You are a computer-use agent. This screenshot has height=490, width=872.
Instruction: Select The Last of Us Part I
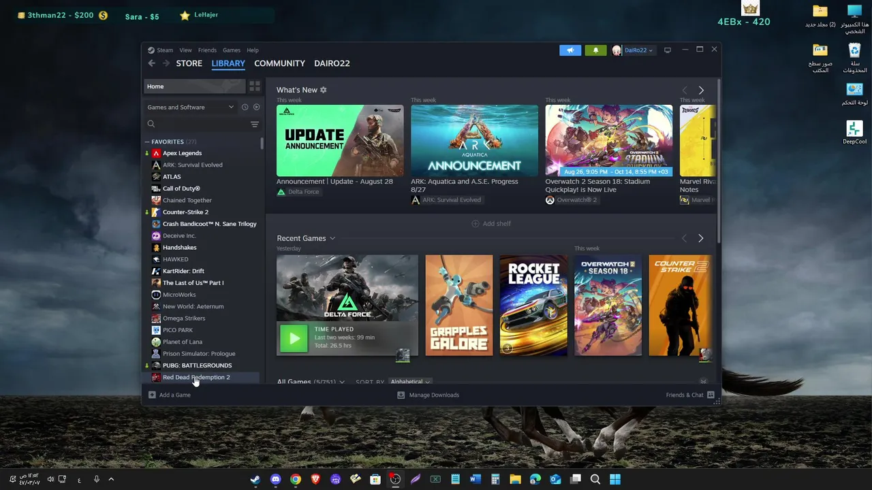point(193,282)
